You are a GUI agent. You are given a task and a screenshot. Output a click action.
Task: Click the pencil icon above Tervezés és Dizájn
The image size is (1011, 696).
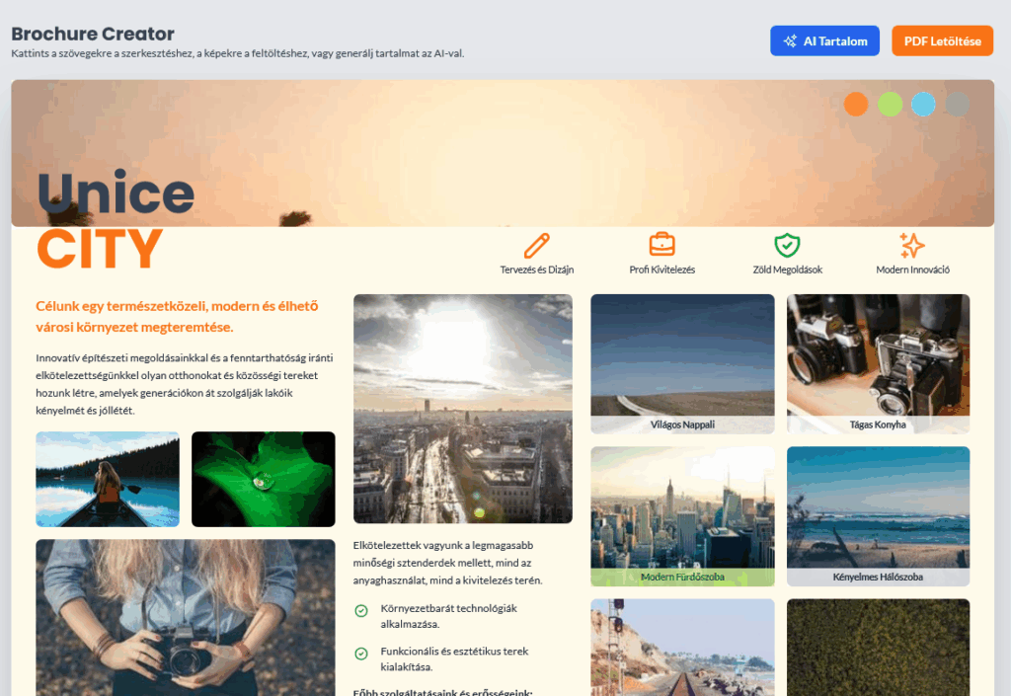click(x=536, y=246)
